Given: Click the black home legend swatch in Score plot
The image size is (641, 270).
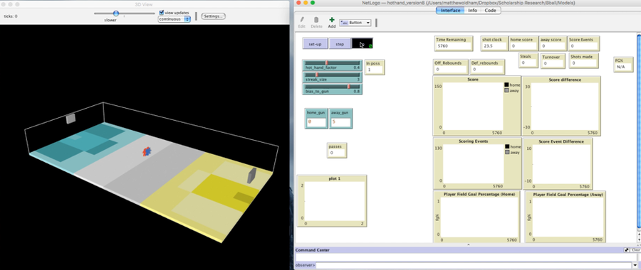Looking at the screenshot, I should point(506,85).
